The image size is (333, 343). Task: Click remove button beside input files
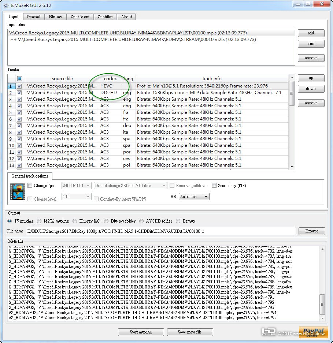(311, 58)
